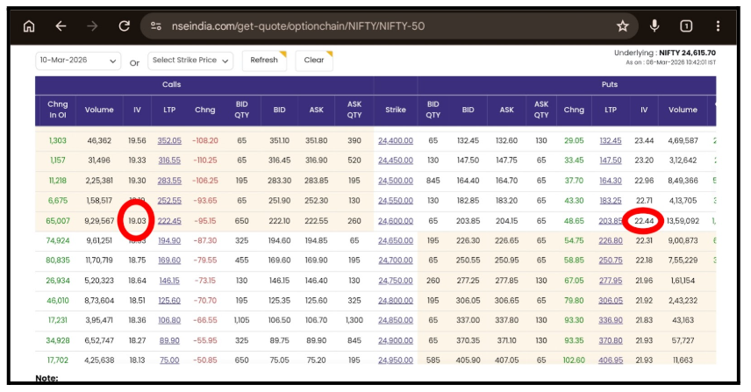
Task: Open the tab switcher icon
Action: click(686, 26)
